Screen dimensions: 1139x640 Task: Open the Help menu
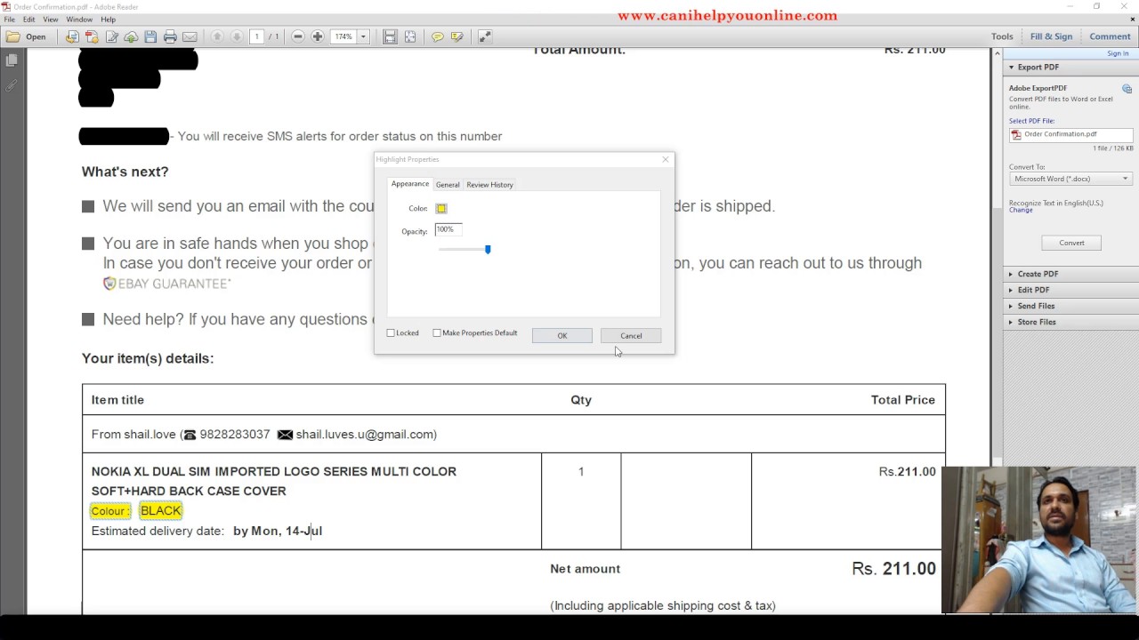108,20
